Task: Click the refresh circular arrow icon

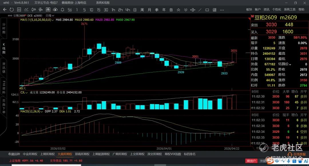Action: (12, 10)
